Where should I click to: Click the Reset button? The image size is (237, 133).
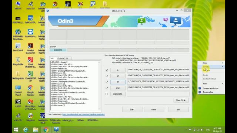point(154,109)
